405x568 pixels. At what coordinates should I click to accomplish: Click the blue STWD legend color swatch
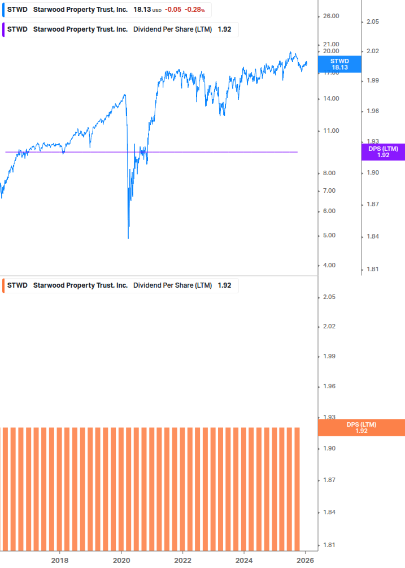(x=3, y=10)
